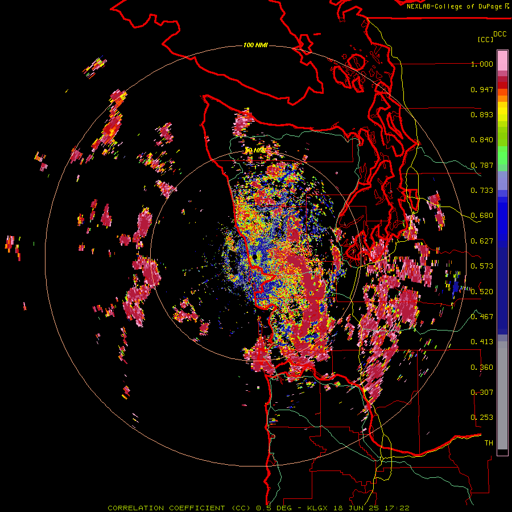The height and width of the screenshot is (512, 512).
Task: Click the 0.733 legend value
Action: pyautogui.click(x=482, y=191)
